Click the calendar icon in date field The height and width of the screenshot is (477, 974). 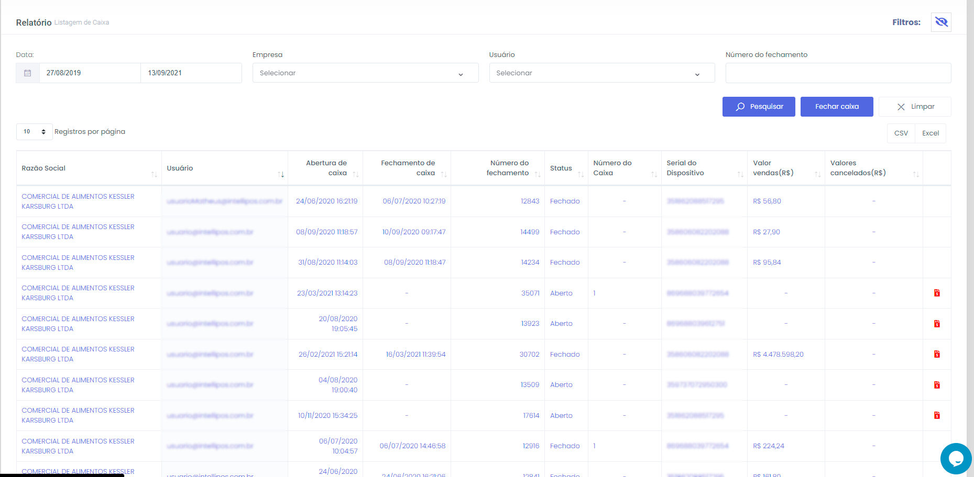[x=28, y=73]
